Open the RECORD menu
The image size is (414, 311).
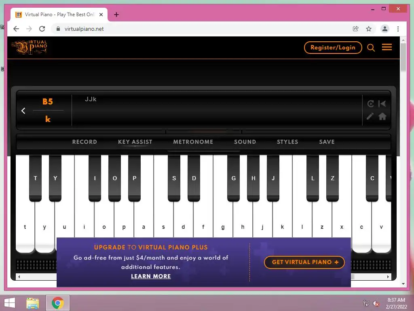click(x=84, y=142)
